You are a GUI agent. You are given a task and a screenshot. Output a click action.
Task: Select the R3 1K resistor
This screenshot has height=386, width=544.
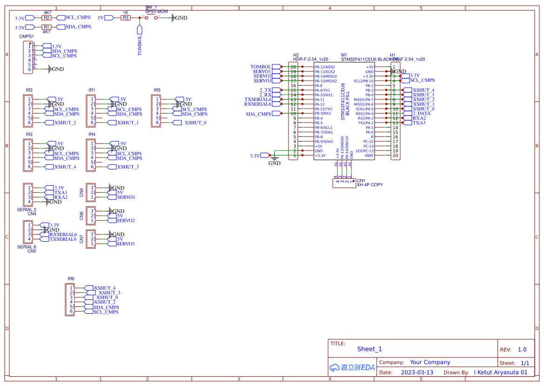pos(125,18)
